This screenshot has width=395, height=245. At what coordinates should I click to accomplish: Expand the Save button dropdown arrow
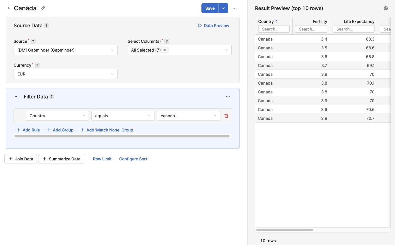click(223, 8)
